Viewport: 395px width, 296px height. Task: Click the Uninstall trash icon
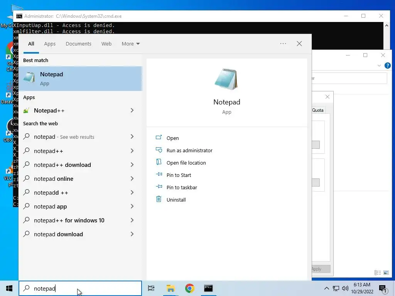tap(159, 199)
